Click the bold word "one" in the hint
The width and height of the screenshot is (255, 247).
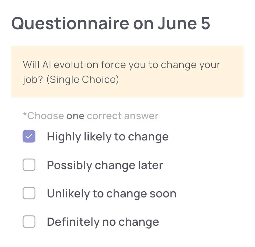pyautogui.click(x=75, y=116)
